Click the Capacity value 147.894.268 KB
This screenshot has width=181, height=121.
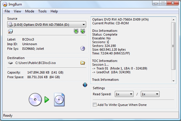click(38, 72)
